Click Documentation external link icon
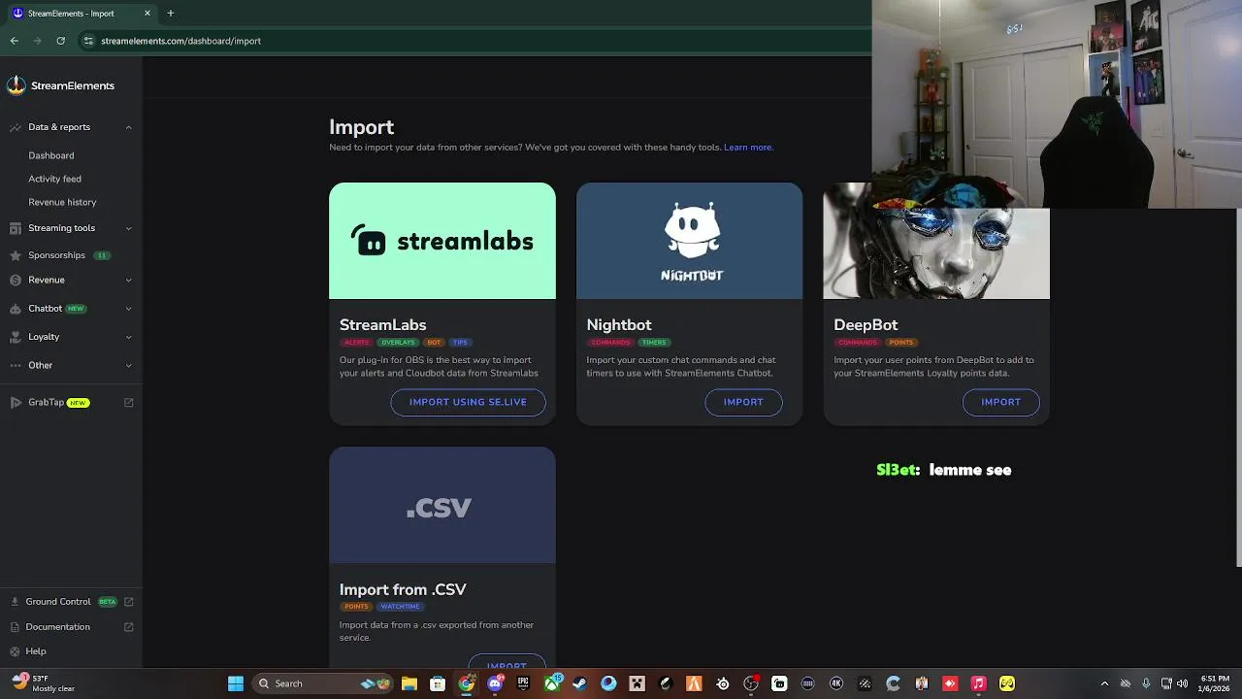The height and width of the screenshot is (699, 1242). click(129, 627)
